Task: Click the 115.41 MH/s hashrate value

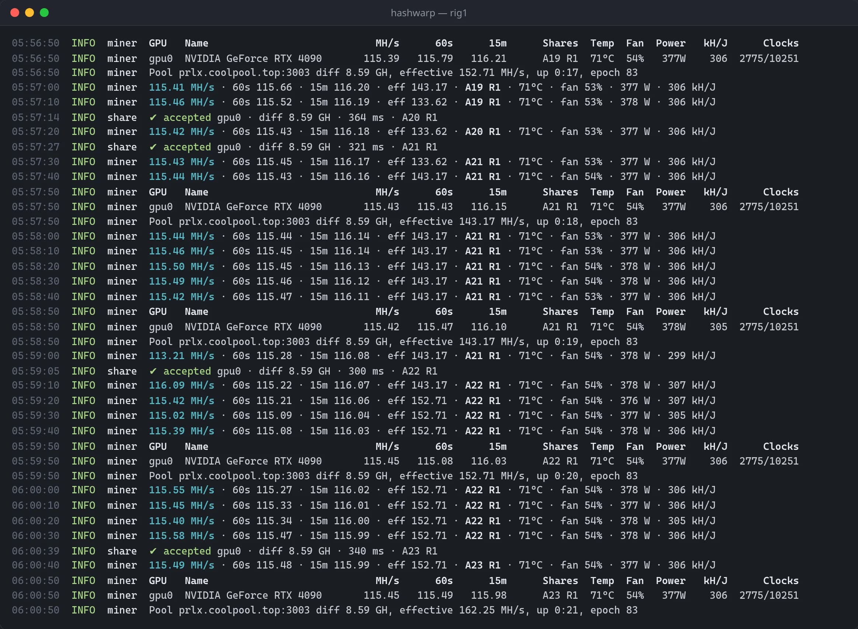Action: [181, 87]
